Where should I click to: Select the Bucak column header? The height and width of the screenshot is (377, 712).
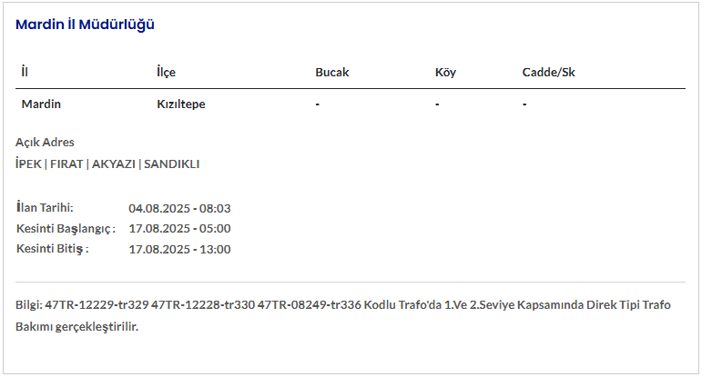pos(331,72)
